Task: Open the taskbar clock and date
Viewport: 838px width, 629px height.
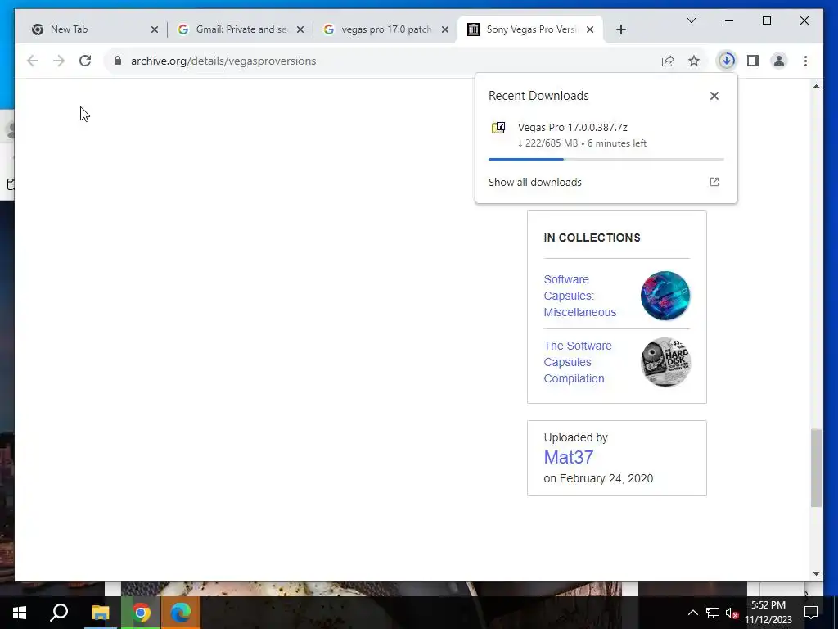Action: [x=768, y=613]
